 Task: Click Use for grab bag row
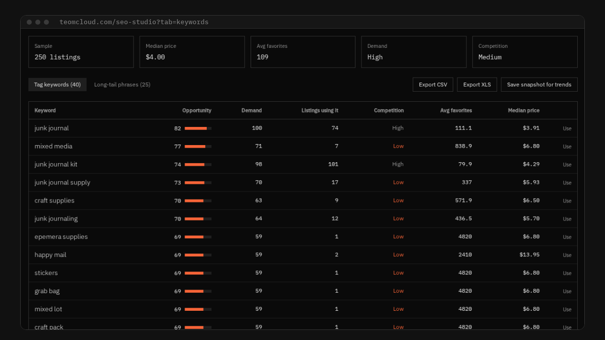[567, 292]
